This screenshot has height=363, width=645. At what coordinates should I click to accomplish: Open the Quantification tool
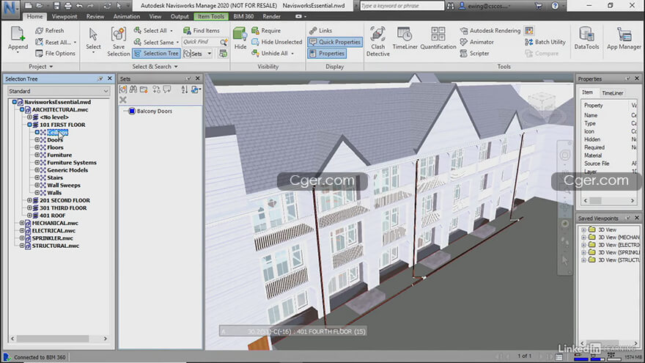coord(438,38)
